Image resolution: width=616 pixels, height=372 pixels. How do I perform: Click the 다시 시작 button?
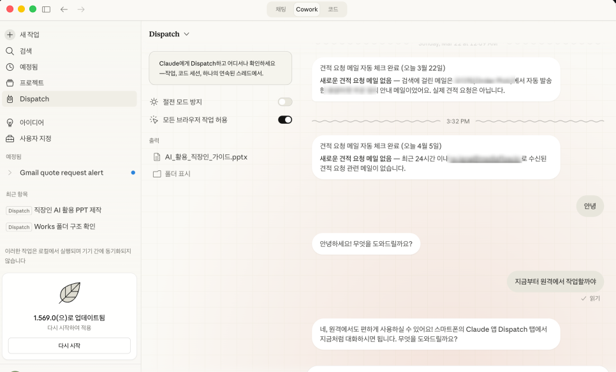70,346
